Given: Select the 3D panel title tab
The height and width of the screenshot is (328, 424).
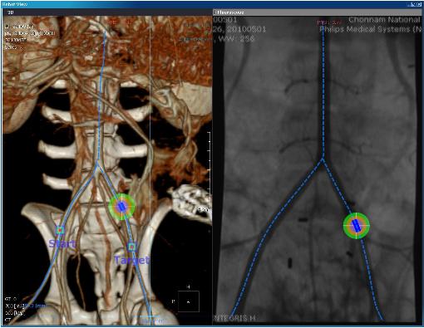Looking at the screenshot, I should (11, 12).
